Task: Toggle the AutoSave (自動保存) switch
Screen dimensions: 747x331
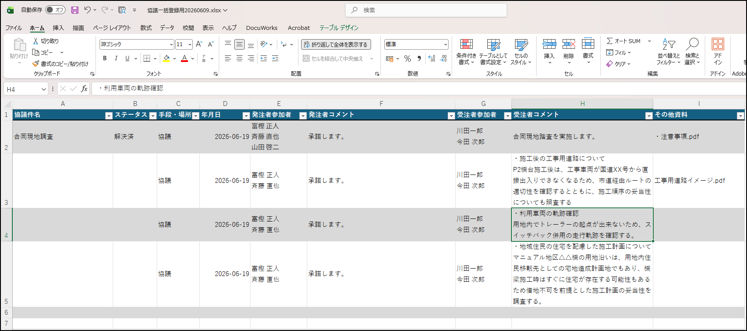Action: pos(55,10)
